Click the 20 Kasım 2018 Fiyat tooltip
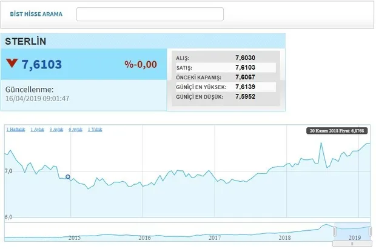Screen dimensions: 376x249 coord(337,131)
